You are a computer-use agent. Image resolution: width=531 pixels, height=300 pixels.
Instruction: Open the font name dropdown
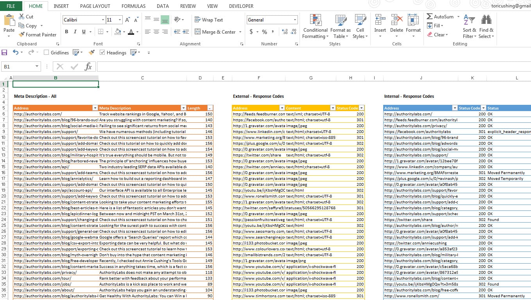click(x=103, y=20)
